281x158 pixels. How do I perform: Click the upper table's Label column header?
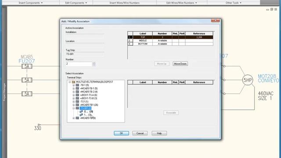[x=143, y=33]
